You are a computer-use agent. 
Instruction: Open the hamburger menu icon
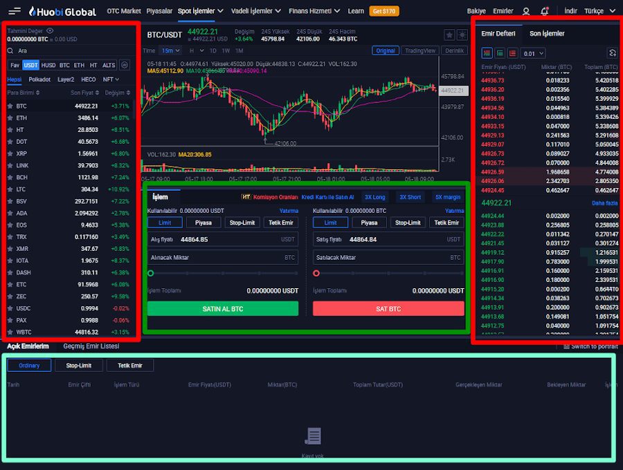(x=15, y=11)
